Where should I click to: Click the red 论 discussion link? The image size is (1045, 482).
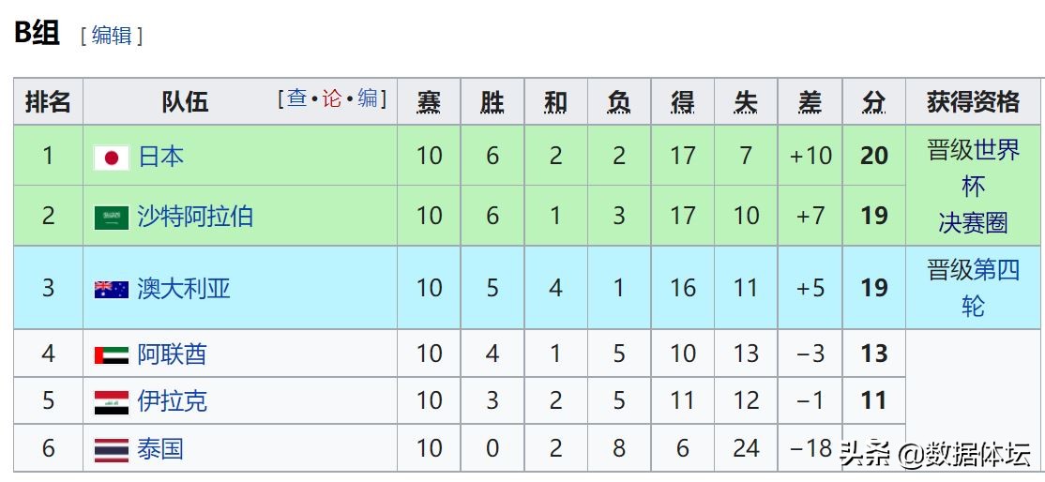(x=332, y=98)
